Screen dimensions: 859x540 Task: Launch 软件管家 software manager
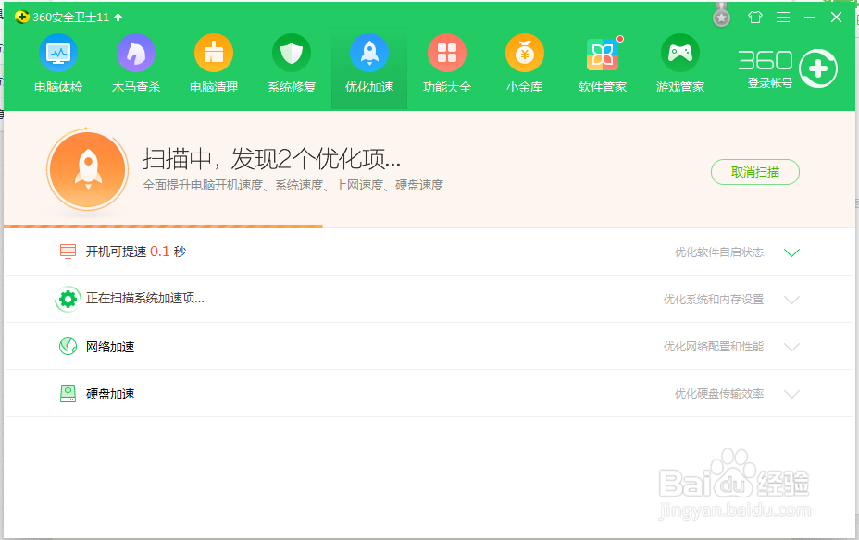click(603, 62)
